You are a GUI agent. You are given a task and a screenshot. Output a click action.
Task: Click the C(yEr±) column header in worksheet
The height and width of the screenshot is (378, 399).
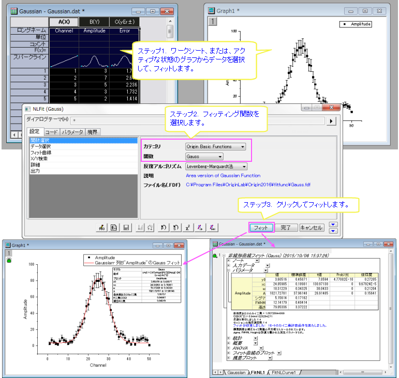124,22
